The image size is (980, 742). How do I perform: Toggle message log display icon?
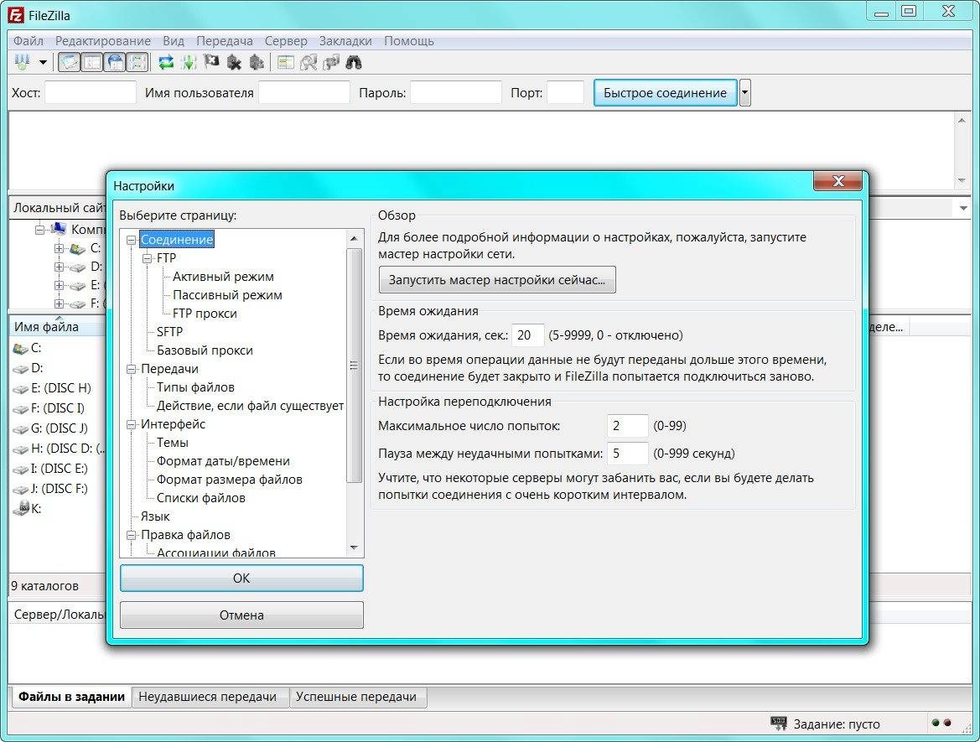70,62
